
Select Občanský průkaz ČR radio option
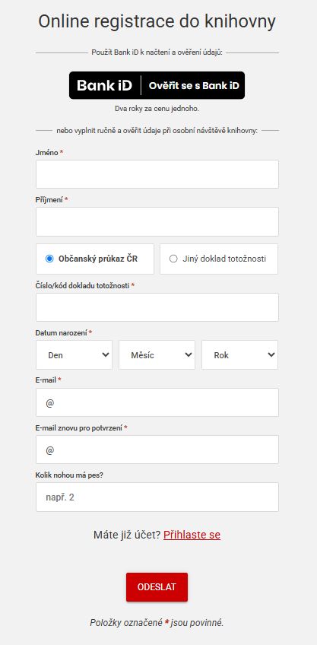click(x=49, y=259)
